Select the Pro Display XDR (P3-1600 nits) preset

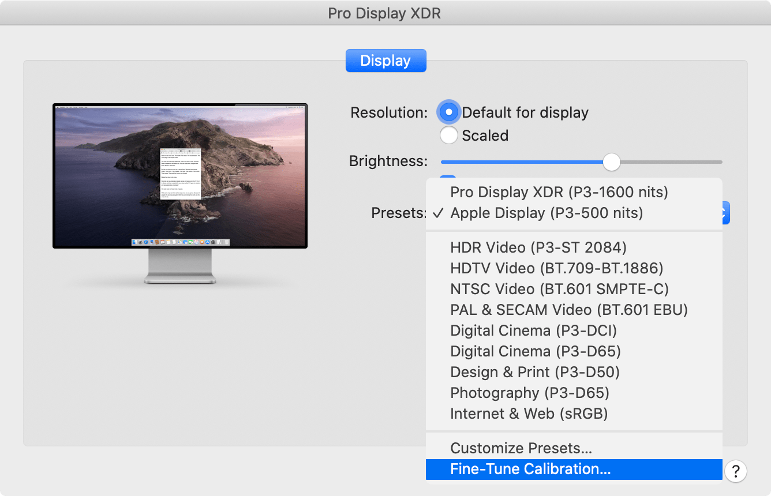558,192
